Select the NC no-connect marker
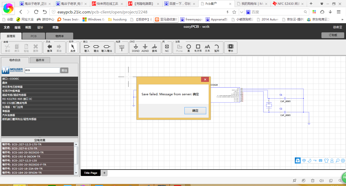The width and height of the screenshot is (346, 186). pos(167,48)
